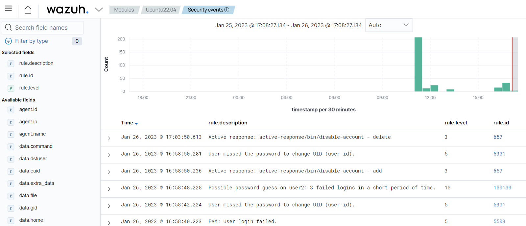Click the number type icon for rule.level
Image resolution: width=526 pixels, height=226 pixels.
[11, 88]
